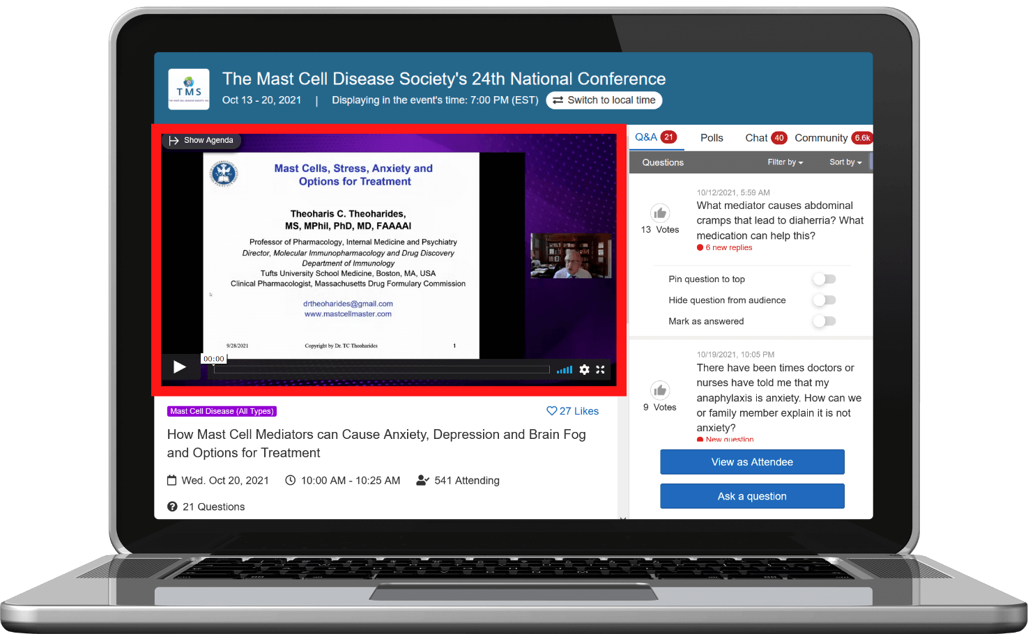Open the Q&A tab
The width and height of the screenshot is (1028, 634).
(655, 137)
